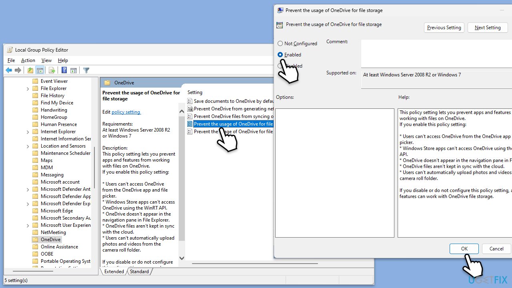
Task: Click description pane scroll-down arrow
Action: click(x=182, y=258)
